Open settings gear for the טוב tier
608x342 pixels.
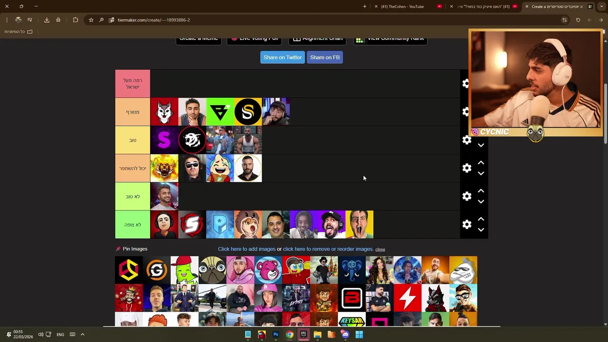[x=467, y=140]
